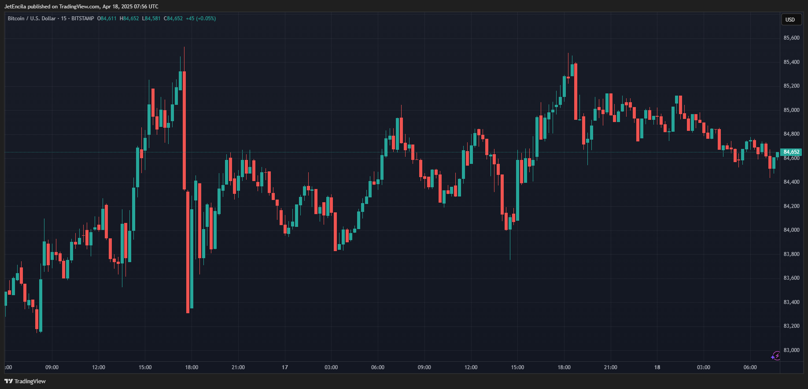Click the 84,800 price axis label
Screen dimensions: 808x389
click(x=791, y=134)
